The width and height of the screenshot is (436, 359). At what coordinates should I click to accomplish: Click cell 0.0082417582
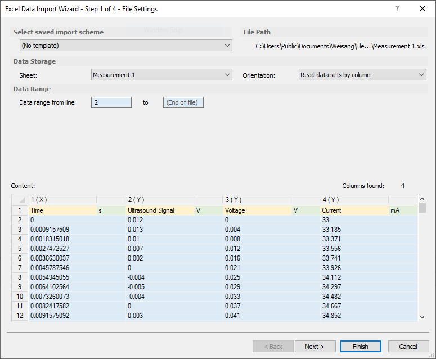[77, 306]
